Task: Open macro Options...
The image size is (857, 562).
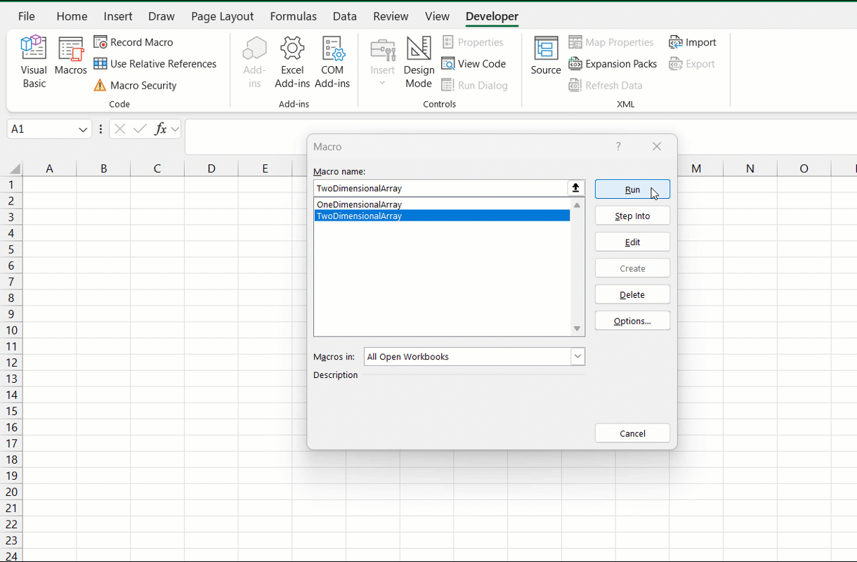Action: [x=632, y=320]
